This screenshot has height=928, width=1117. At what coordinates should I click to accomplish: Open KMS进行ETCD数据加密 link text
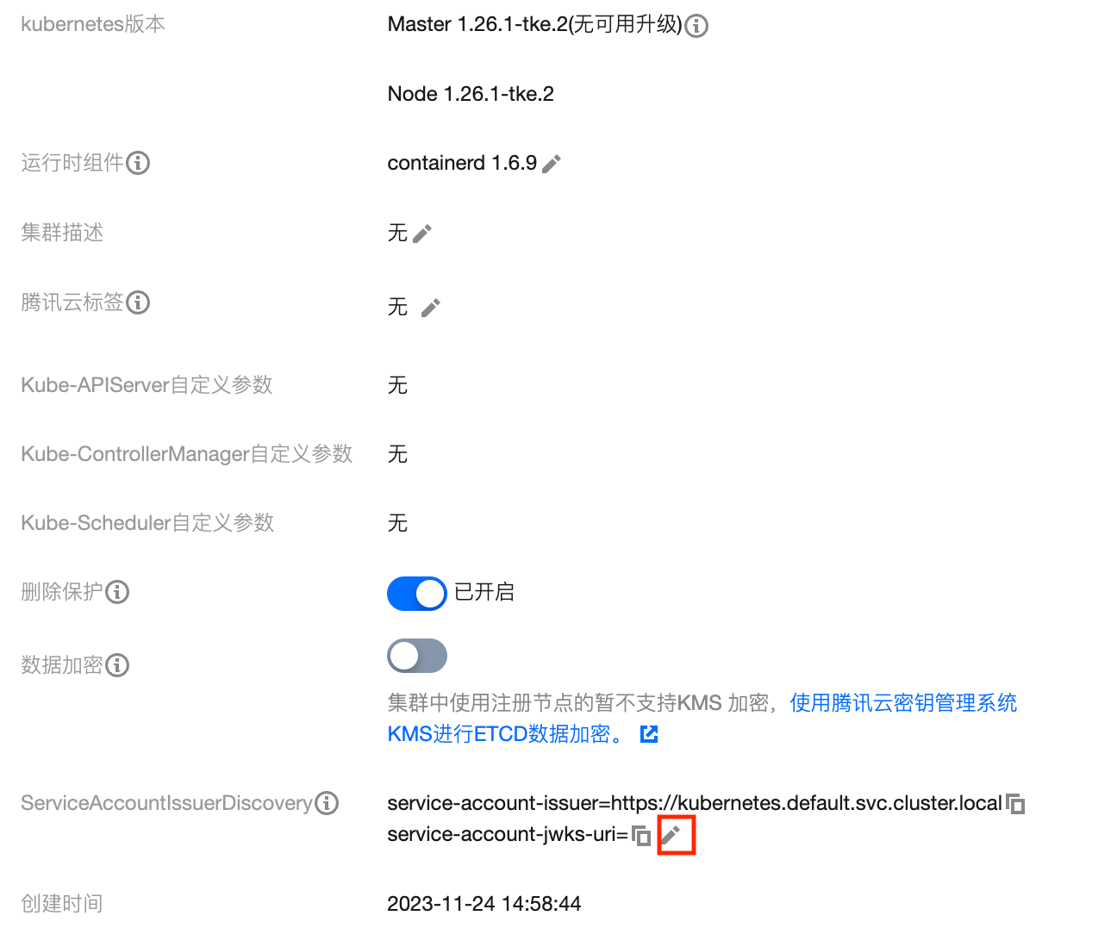pos(505,734)
